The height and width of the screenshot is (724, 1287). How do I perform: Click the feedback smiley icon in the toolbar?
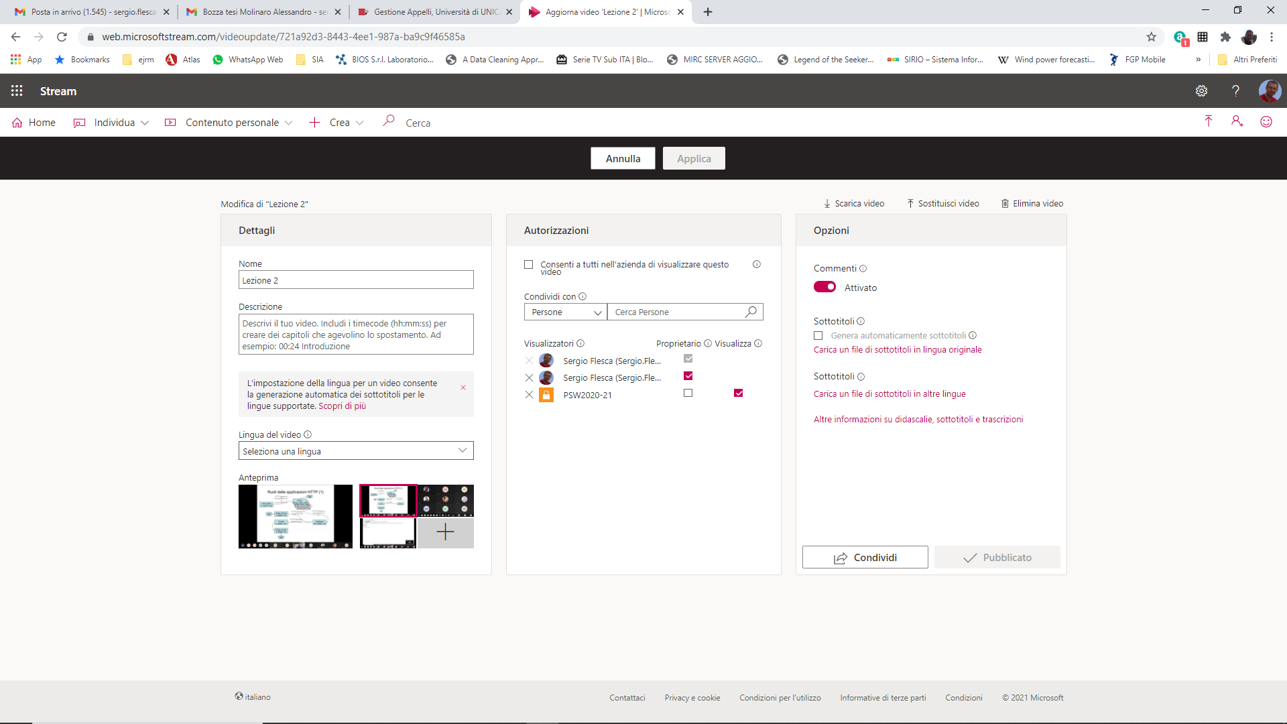click(1266, 121)
